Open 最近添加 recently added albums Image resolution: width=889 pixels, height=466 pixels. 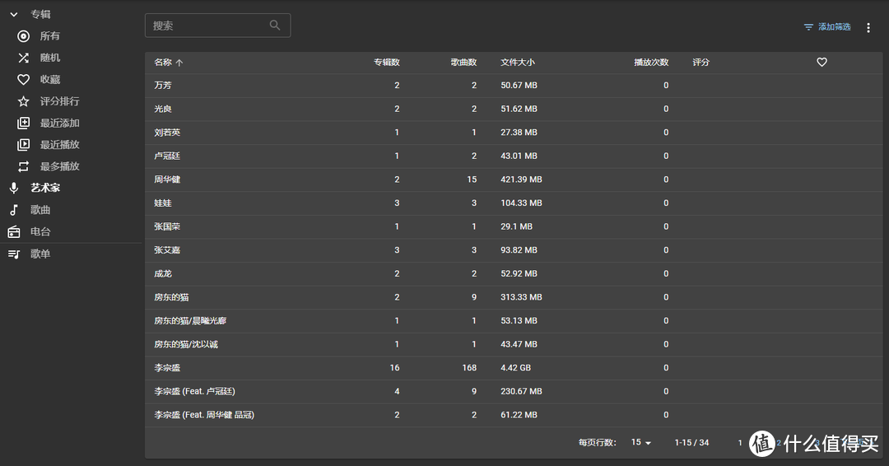click(x=59, y=123)
